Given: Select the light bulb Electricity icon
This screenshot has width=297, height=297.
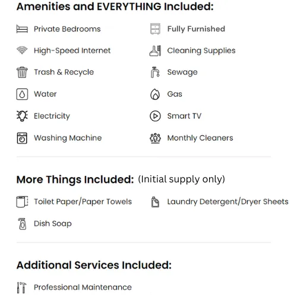Looking at the screenshot, I should pos(22,116).
